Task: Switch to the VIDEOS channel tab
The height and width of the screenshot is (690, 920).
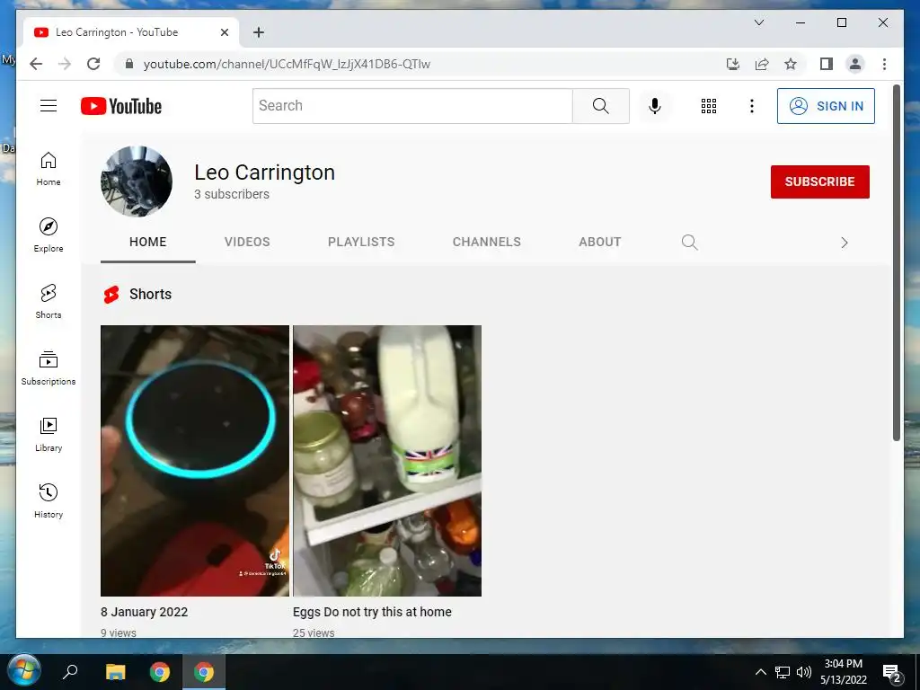Action: tap(247, 242)
